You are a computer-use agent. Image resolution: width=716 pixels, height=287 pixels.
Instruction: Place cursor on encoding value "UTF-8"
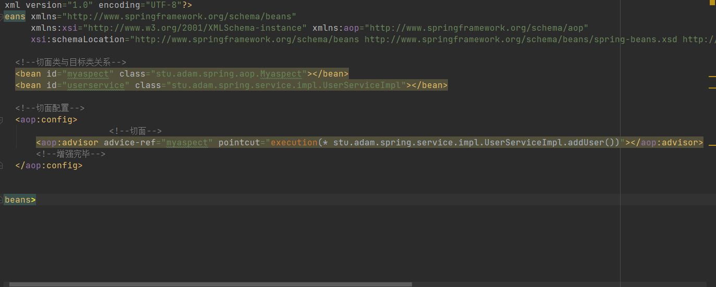click(x=164, y=5)
